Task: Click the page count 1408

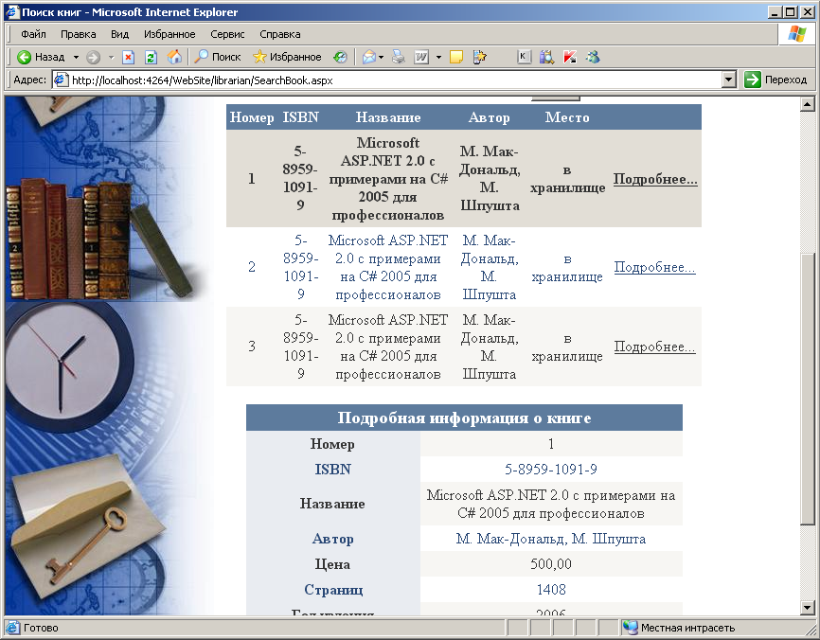Action: pos(551,589)
